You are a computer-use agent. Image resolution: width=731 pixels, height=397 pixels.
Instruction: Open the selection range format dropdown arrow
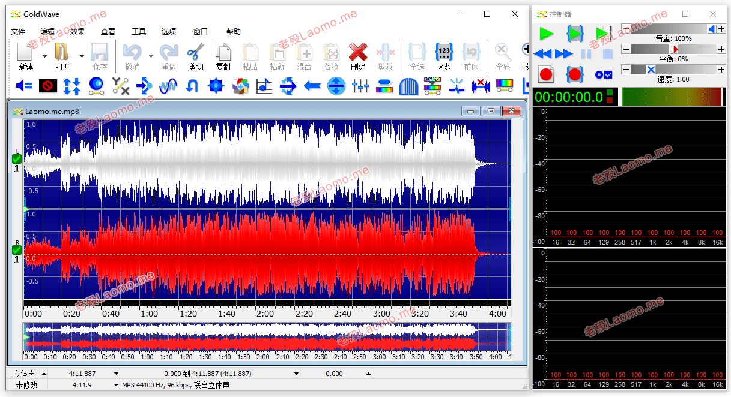coord(297,374)
